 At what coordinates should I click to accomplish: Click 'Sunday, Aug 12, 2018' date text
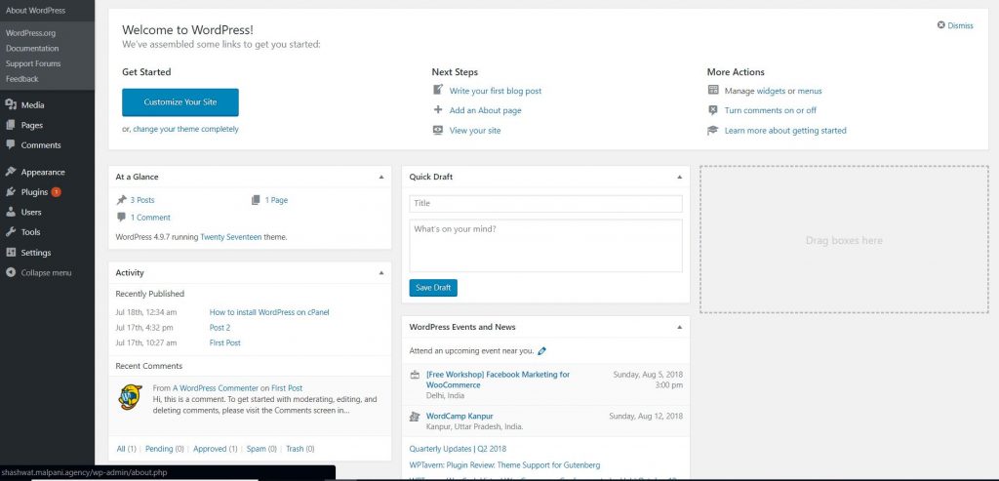coord(646,416)
